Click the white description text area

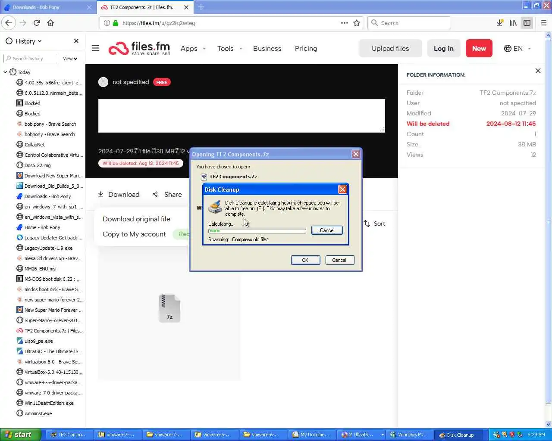tap(241, 116)
